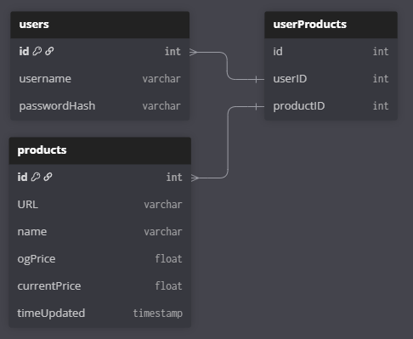413x339 pixels.
Task: Click the relation endpoint marker at userID
Action: click(256, 79)
